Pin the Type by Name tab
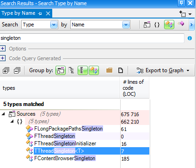This screenshot has width=196, height=168. pyautogui.click(x=40, y=13)
